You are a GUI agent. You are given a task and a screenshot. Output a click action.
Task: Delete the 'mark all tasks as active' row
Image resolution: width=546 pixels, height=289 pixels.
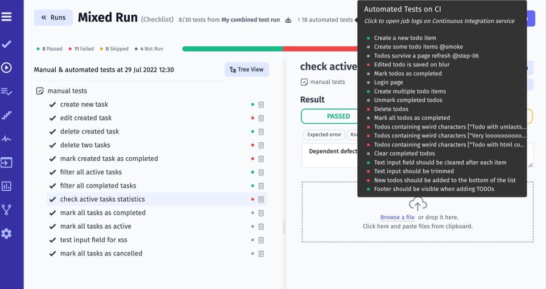tap(261, 227)
